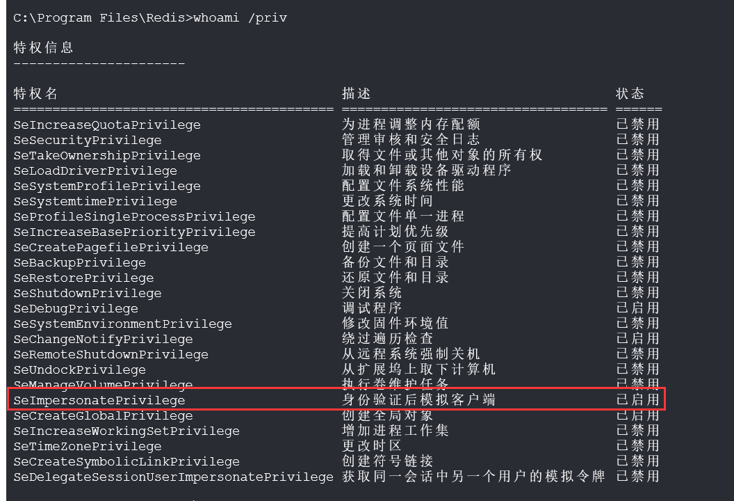Click the SeDebugPrivilege privilege name
This screenshot has height=501, width=734.
click(76, 309)
